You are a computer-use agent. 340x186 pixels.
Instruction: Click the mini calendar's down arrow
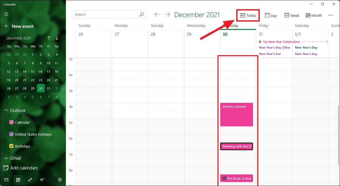pos(56,38)
